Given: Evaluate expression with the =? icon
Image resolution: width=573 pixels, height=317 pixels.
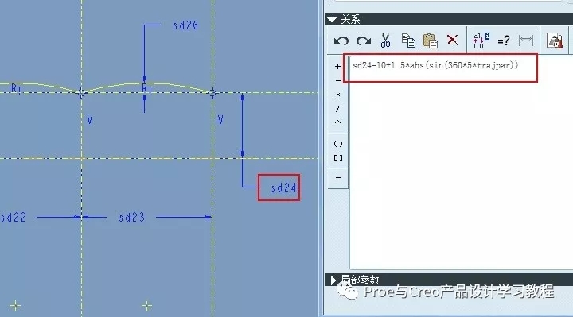Looking at the screenshot, I should point(504,41).
